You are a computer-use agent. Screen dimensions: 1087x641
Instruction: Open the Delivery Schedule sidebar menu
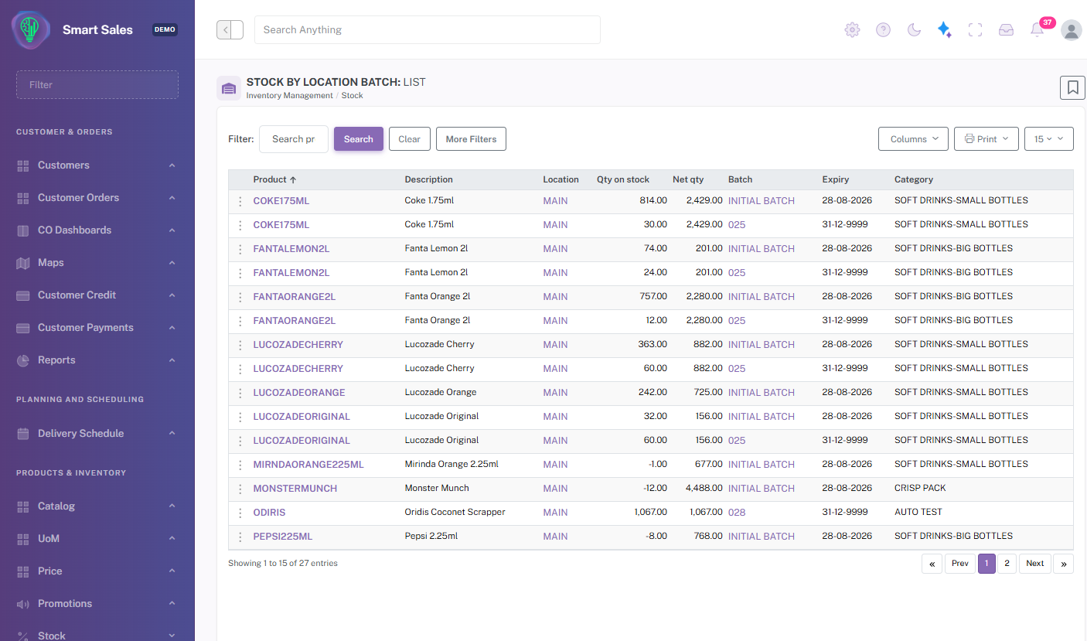pyautogui.click(x=97, y=434)
